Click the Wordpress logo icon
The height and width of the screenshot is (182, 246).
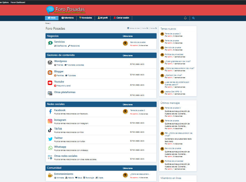point(50,62)
